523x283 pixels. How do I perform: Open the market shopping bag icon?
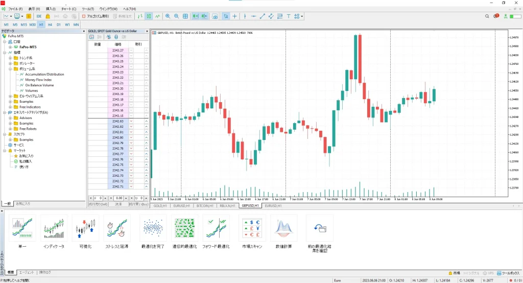[47, 16]
